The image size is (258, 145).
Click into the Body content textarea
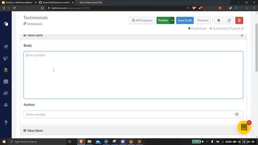coord(133,75)
